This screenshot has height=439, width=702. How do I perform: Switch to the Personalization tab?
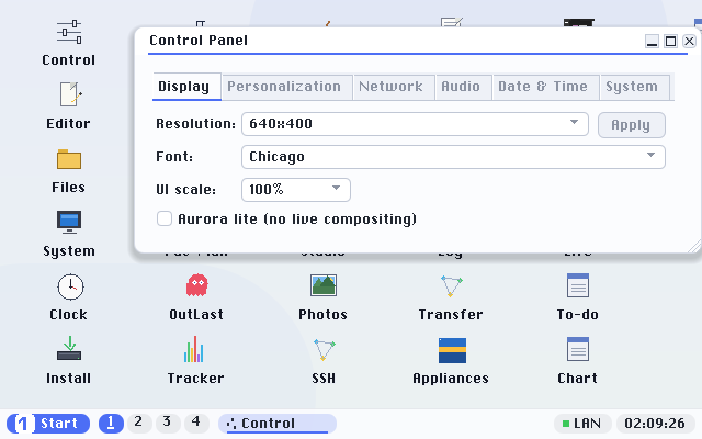click(287, 87)
